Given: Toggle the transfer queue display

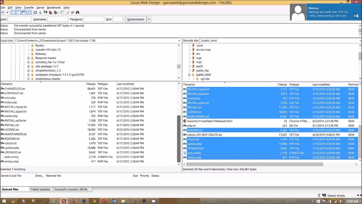Looking at the screenshot, I should (x=29, y=12).
